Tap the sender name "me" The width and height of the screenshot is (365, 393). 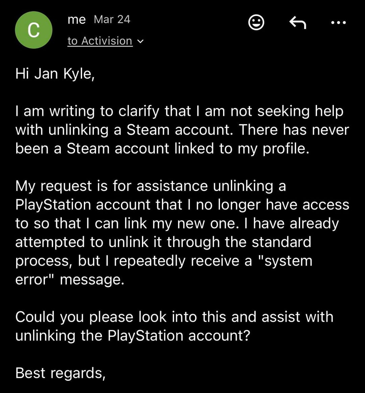(x=76, y=19)
